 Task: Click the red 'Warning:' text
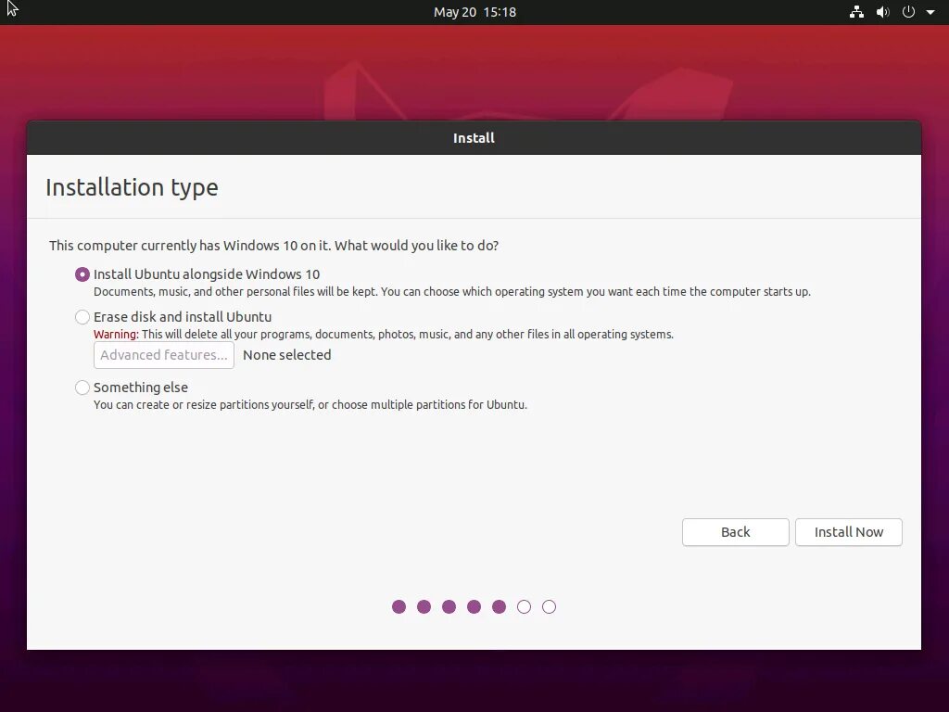(116, 334)
